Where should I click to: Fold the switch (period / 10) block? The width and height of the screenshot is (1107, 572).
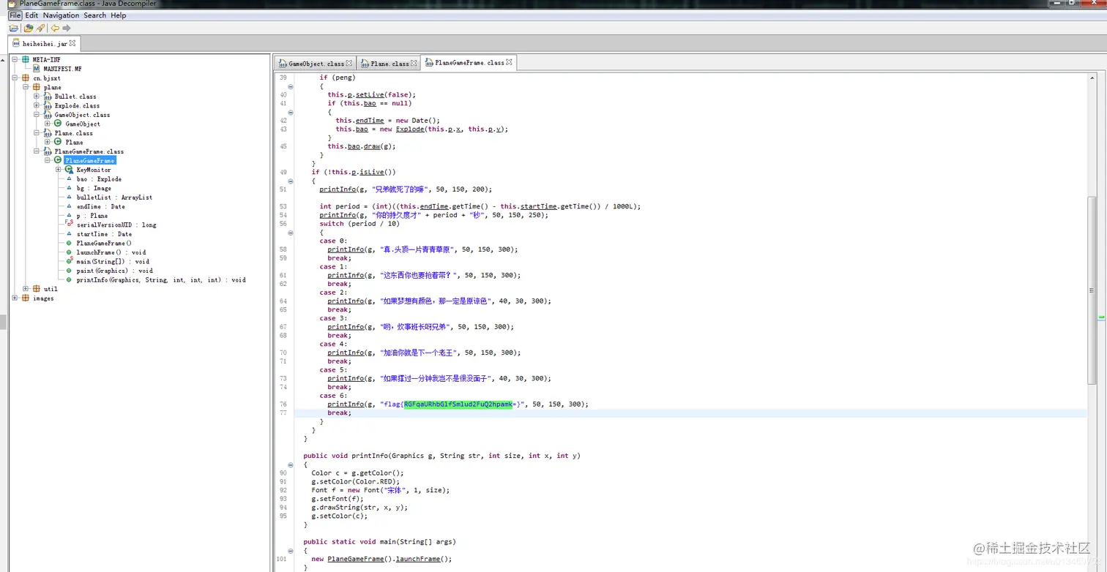pos(291,233)
